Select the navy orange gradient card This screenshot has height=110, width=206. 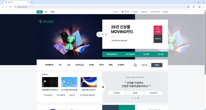89,82
